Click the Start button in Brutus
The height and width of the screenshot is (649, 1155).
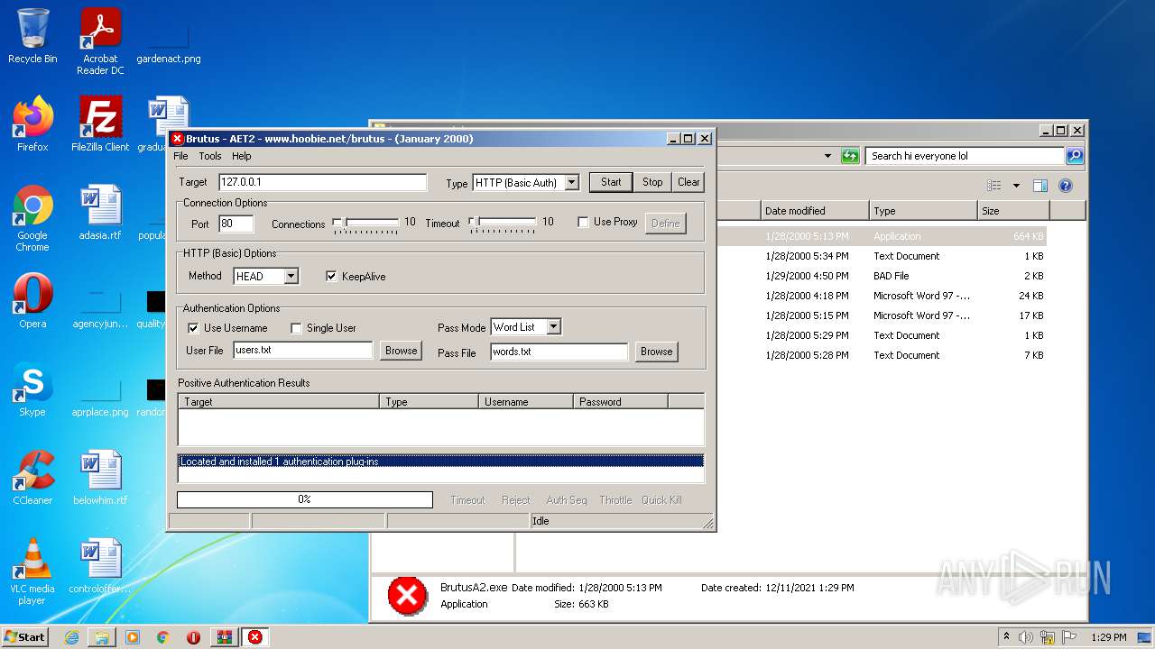(x=611, y=182)
